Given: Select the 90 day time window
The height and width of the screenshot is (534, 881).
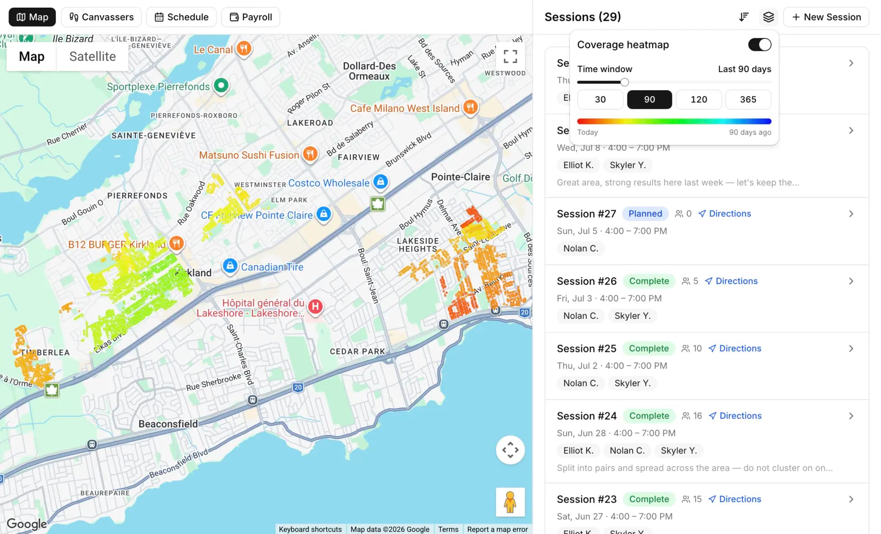Looking at the screenshot, I should click(649, 99).
